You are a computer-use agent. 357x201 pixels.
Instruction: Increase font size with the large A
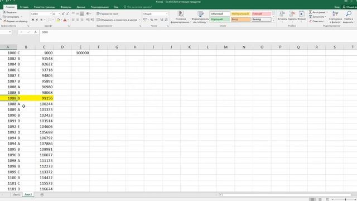(x=63, y=14)
